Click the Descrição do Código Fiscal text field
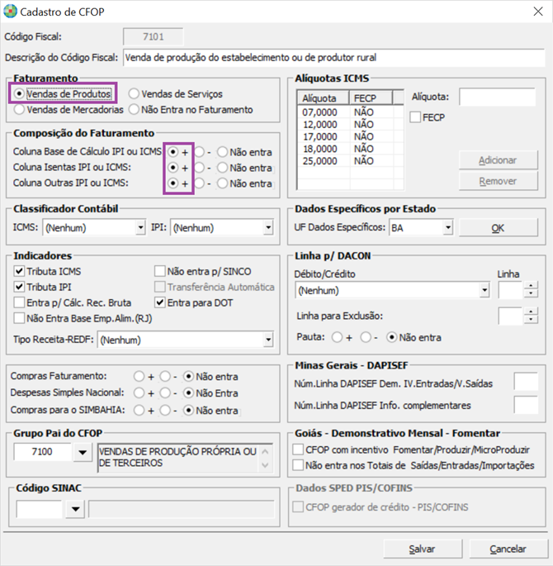Screen dimensions: 553x566 pos(334,58)
